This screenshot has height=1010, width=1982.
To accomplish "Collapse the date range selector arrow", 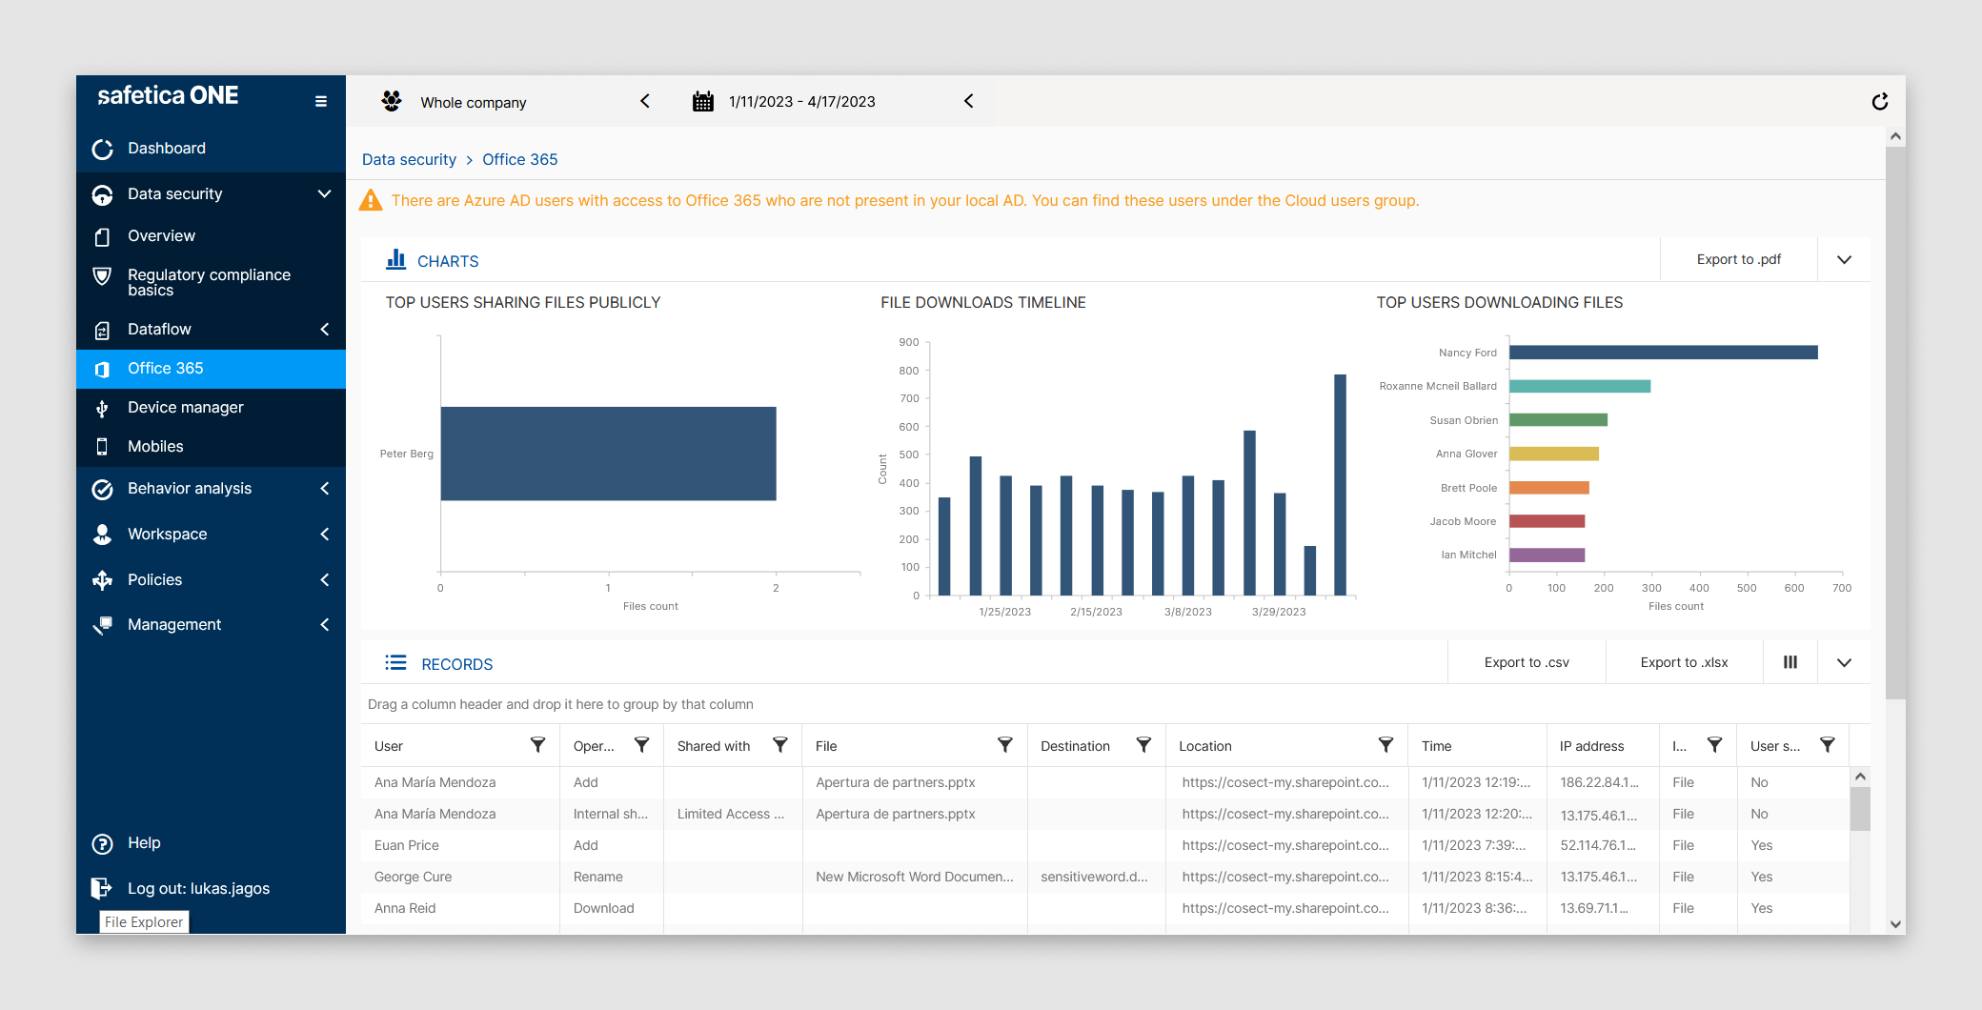I will click(969, 101).
